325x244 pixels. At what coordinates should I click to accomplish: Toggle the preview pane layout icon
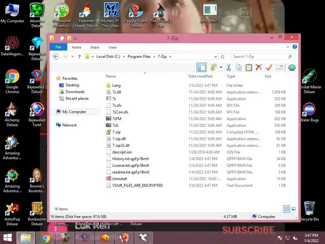coord(202,67)
